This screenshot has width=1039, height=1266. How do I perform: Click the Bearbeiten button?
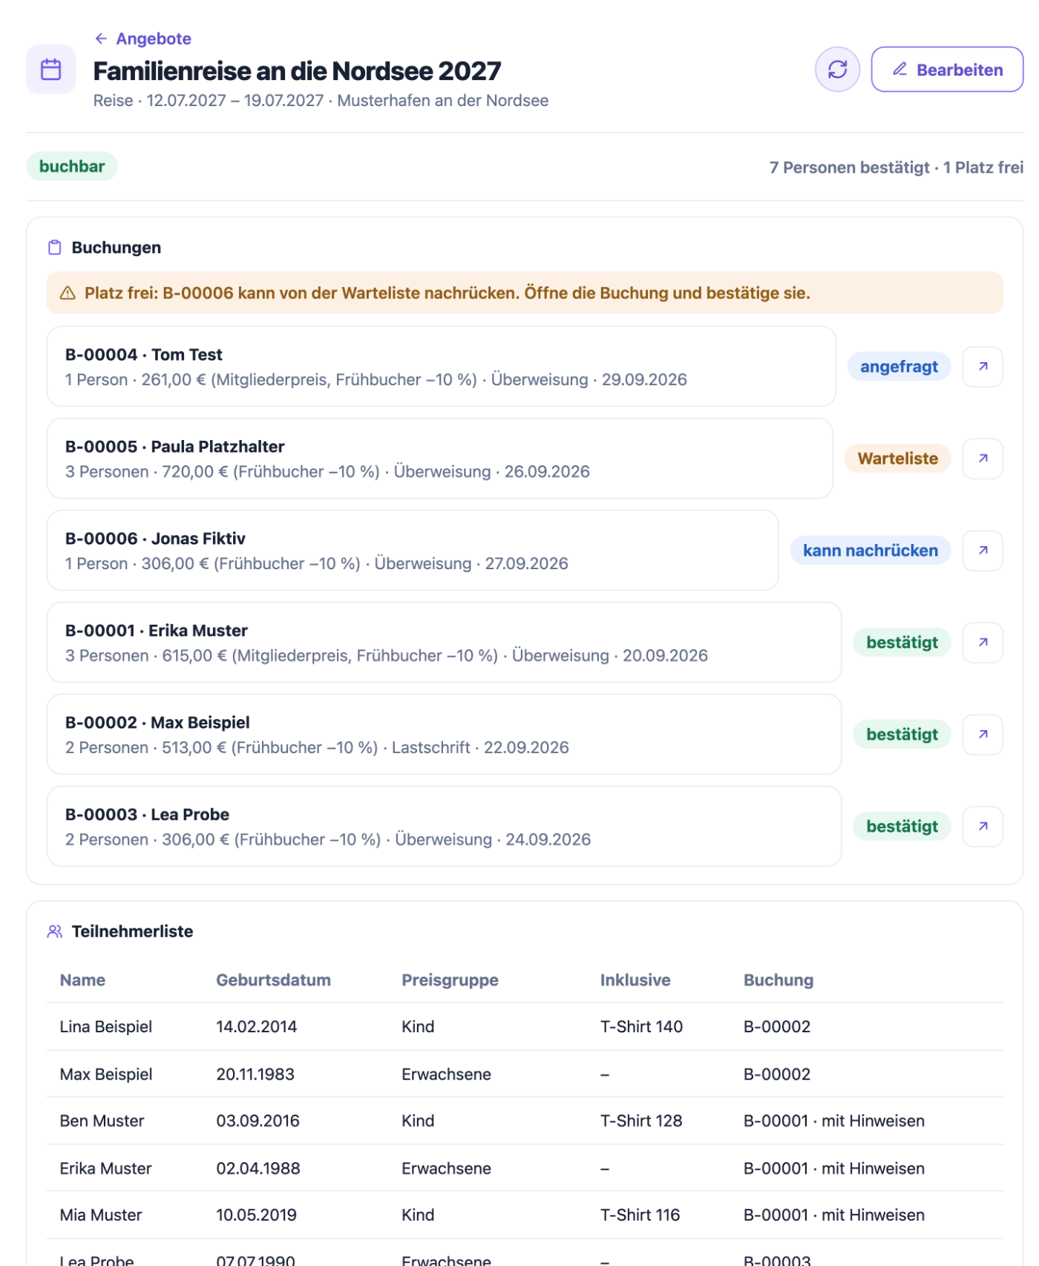(x=947, y=70)
